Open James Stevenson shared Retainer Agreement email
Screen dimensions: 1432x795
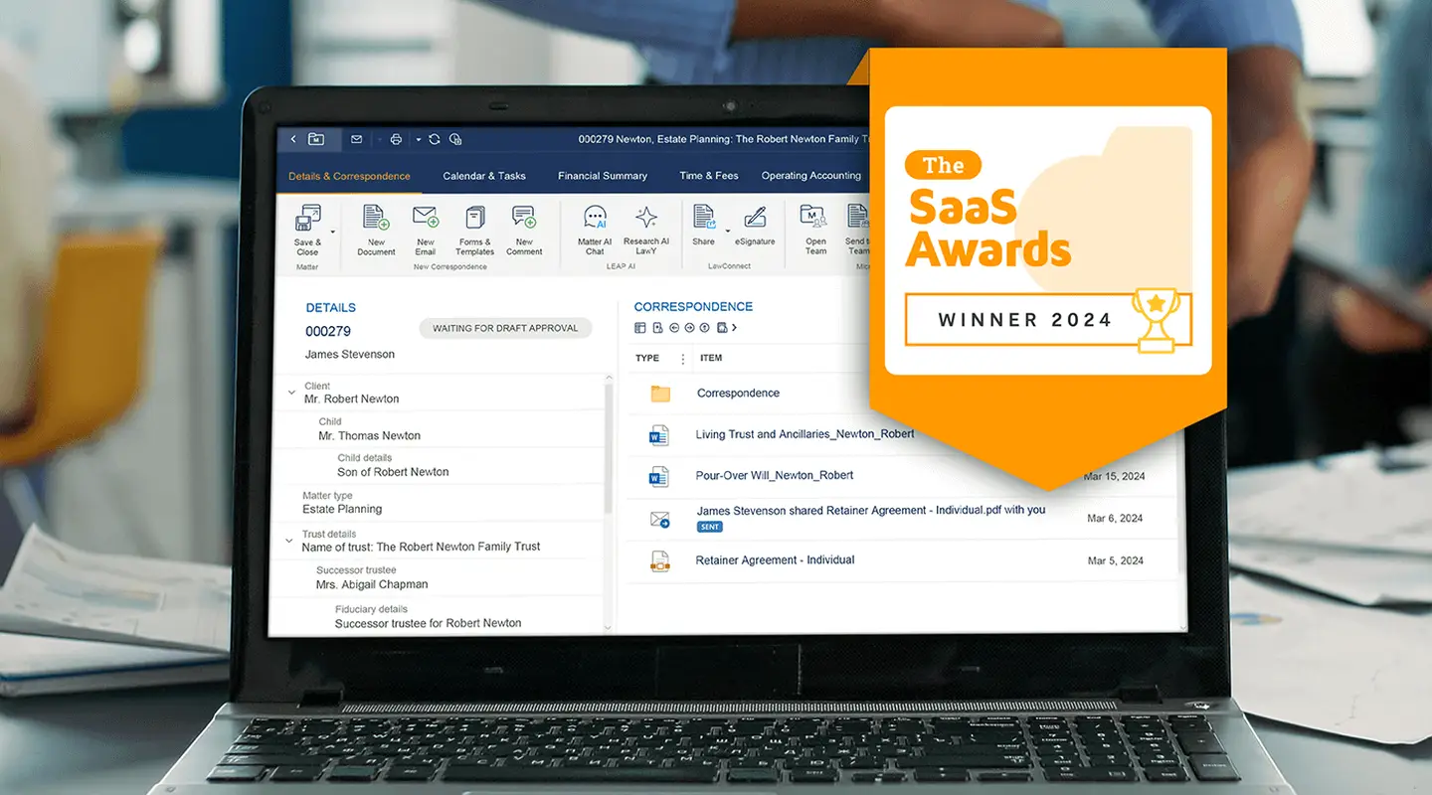coord(871,510)
